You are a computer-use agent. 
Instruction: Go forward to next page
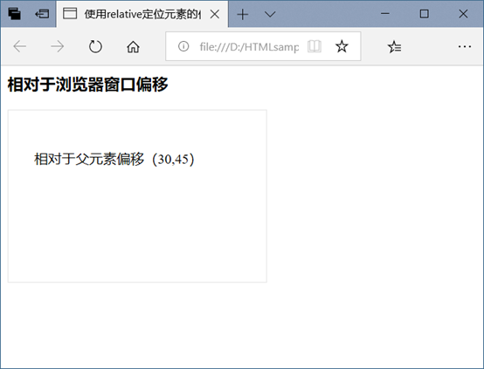(58, 46)
